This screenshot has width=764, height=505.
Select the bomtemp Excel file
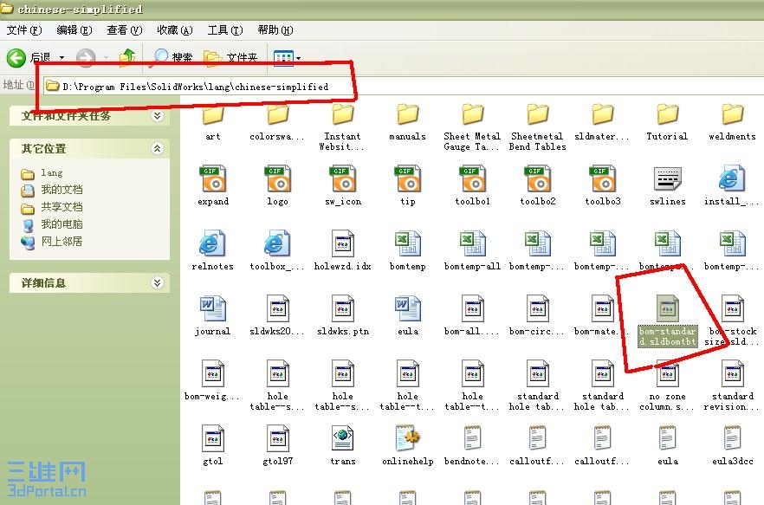pos(408,250)
